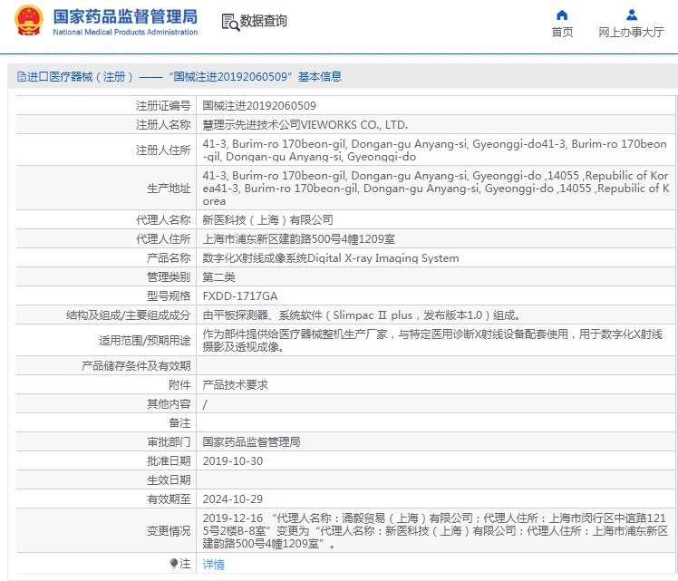The width and height of the screenshot is (678, 581).
Task: Go to 首页 text link
Action: pyautogui.click(x=562, y=33)
